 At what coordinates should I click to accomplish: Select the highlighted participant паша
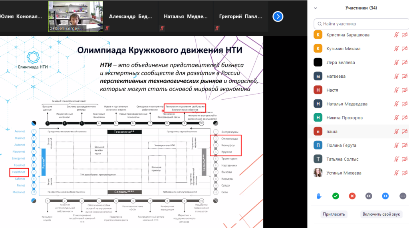pos(360,132)
